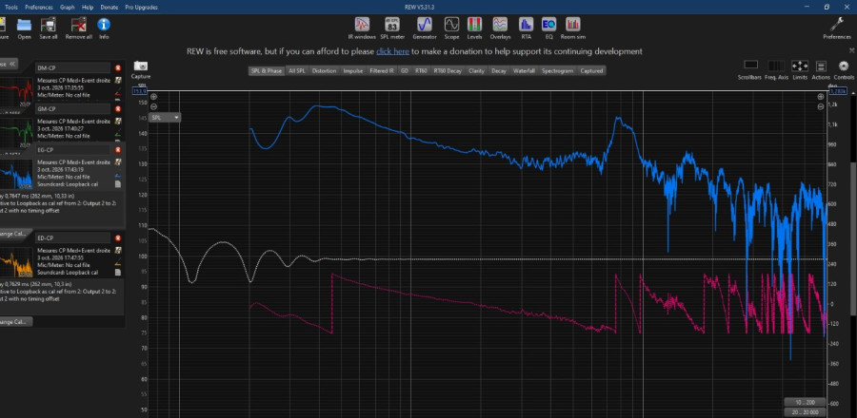Dismiss the donation banner
857x418 pixels.
click(x=851, y=49)
